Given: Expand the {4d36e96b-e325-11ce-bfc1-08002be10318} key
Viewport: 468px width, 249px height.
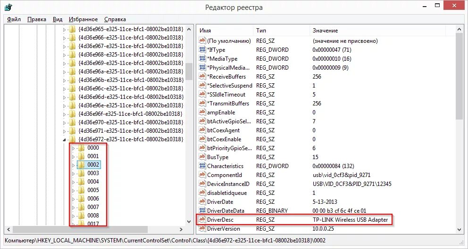Looking at the screenshot, I should click(x=64, y=80).
